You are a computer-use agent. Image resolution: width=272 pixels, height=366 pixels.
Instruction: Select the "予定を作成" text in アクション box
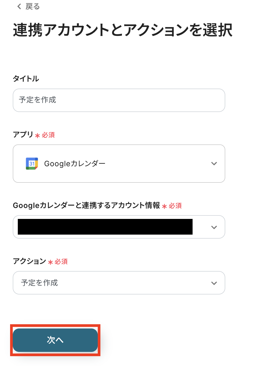coord(40,283)
